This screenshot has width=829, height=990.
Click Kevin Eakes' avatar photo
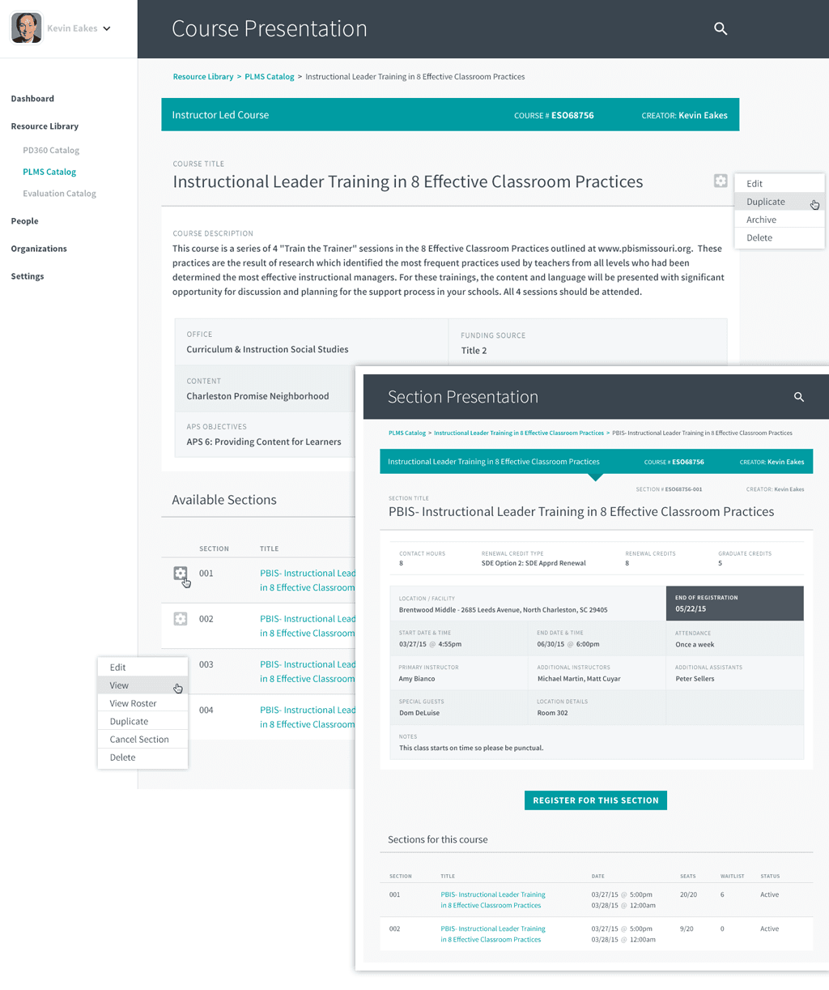[x=27, y=28]
